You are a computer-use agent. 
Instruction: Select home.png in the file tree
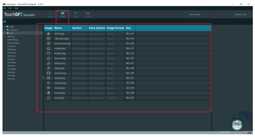pos(12,53)
